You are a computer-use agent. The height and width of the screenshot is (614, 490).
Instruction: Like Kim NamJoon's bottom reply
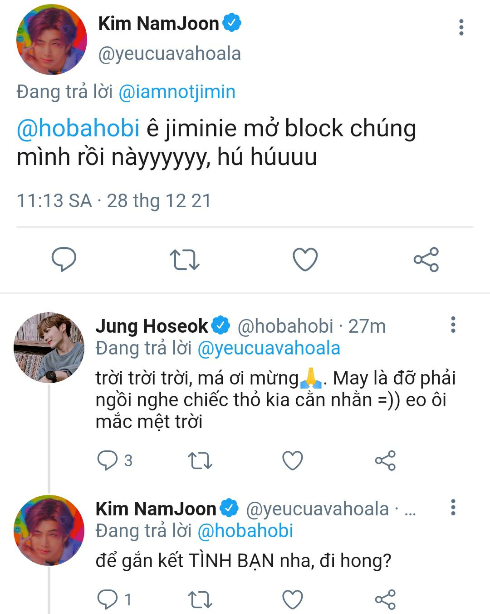point(293,599)
